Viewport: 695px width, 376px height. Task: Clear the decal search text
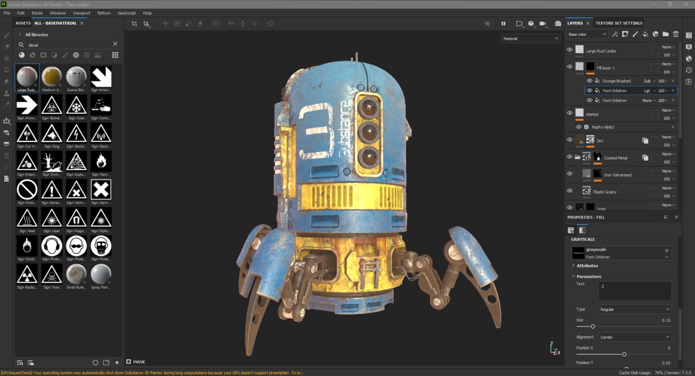point(115,44)
